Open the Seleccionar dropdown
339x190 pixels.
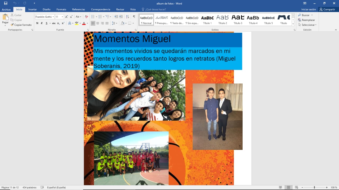pyautogui.click(x=307, y=25)
